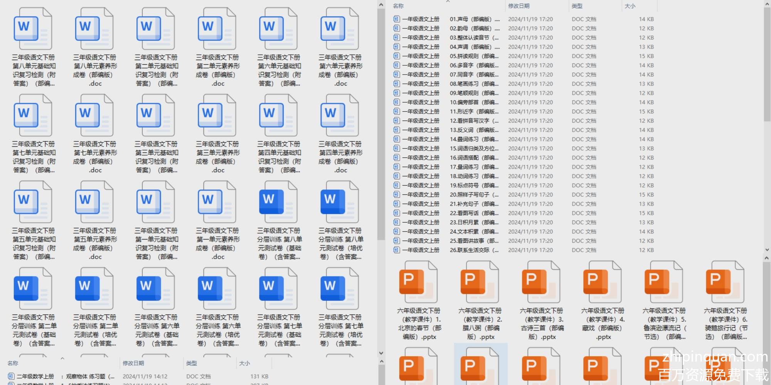
Task: Click the 5.鲁滨逊漂流记 PowerPoint file icon
Action: click(x=663, y=282)
